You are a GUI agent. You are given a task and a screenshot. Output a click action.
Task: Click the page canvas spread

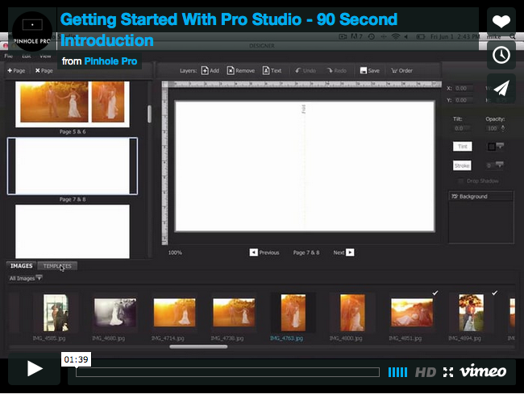point(305,166)
